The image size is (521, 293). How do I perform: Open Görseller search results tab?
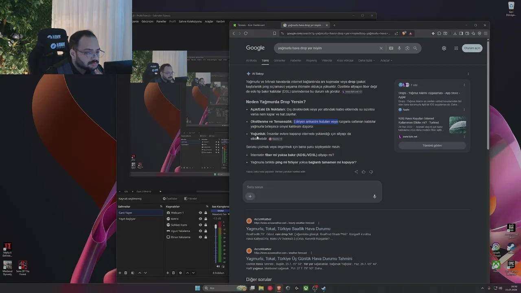click(x=279, y=61)
